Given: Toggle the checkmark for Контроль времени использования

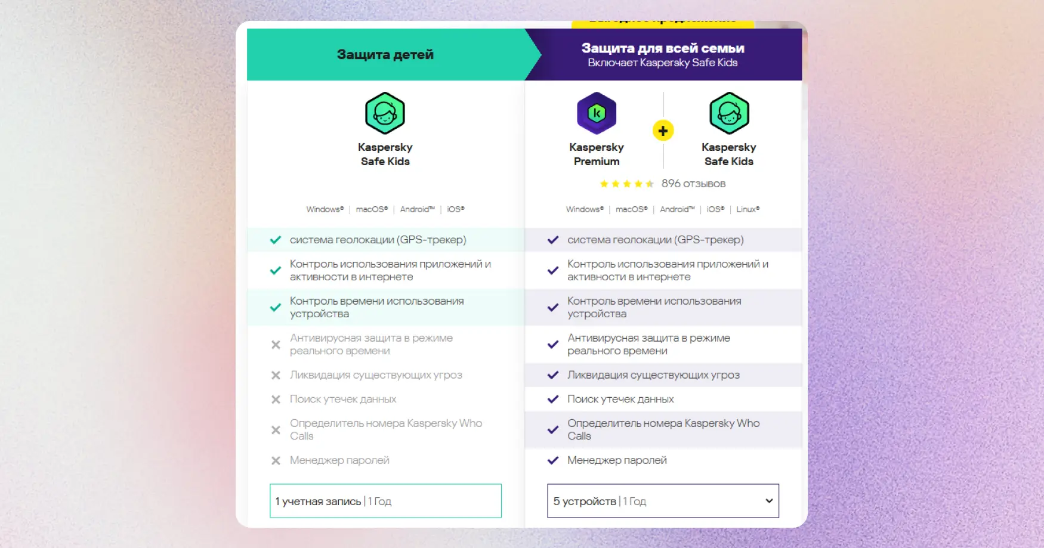Looking at the screenshot, I should tap(275, 307).
